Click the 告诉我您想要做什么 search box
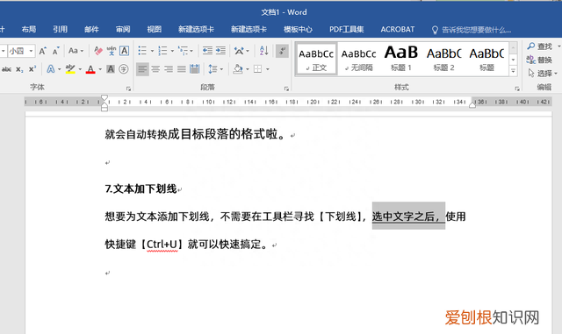 pos(472,30)
